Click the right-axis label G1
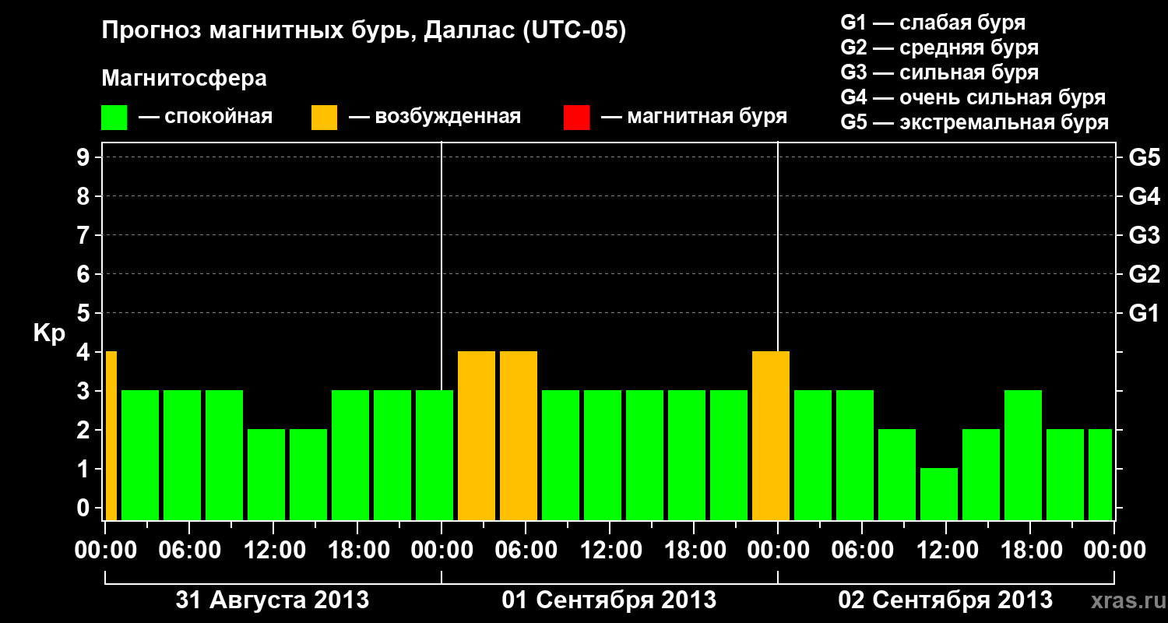 coord(1144,313)
